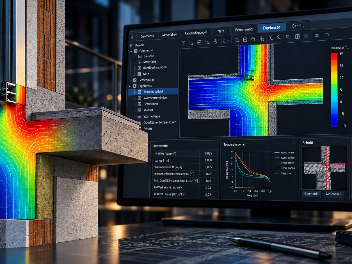
Task: Switch to 2D view mode
Action: [317, 35]
